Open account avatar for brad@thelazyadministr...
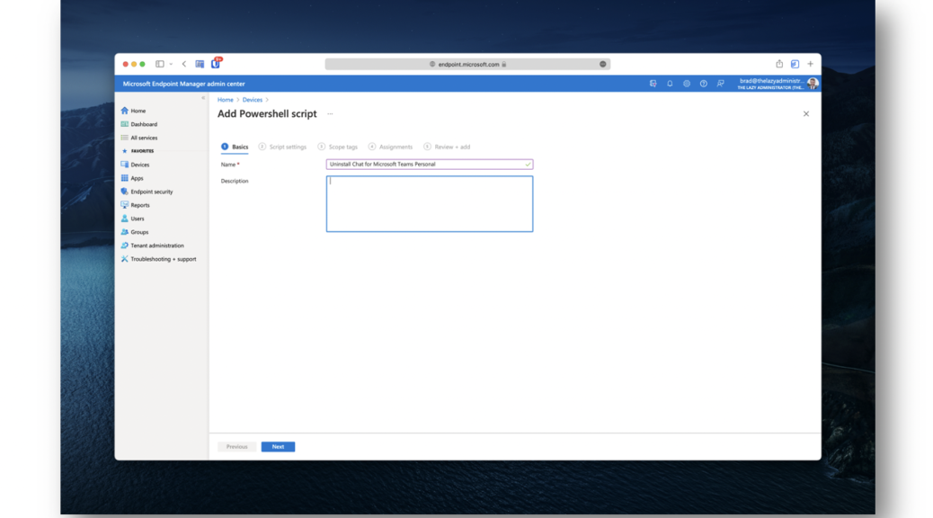Screen dimensions: 933x518 (x=813, y=84)
